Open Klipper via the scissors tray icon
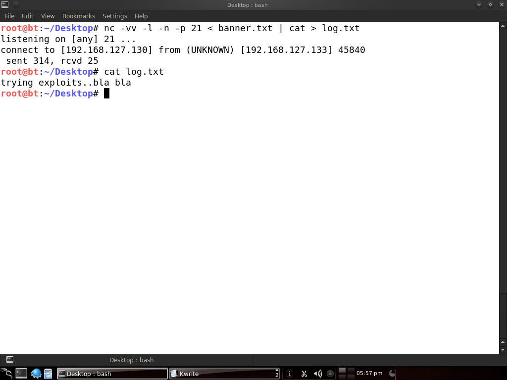Viewport: 507px width, 380px height. point(304,374)
